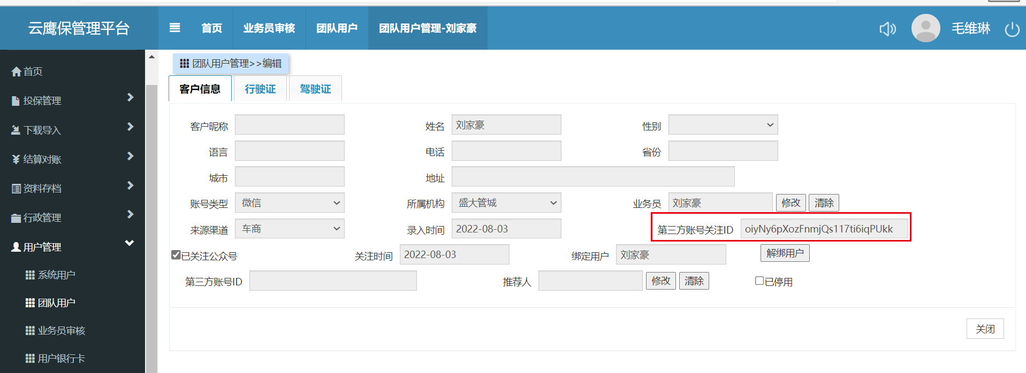1026x373 pixels.
Task: Toggle the hamburger menu icon in top bar
Action: pos(174,28)
